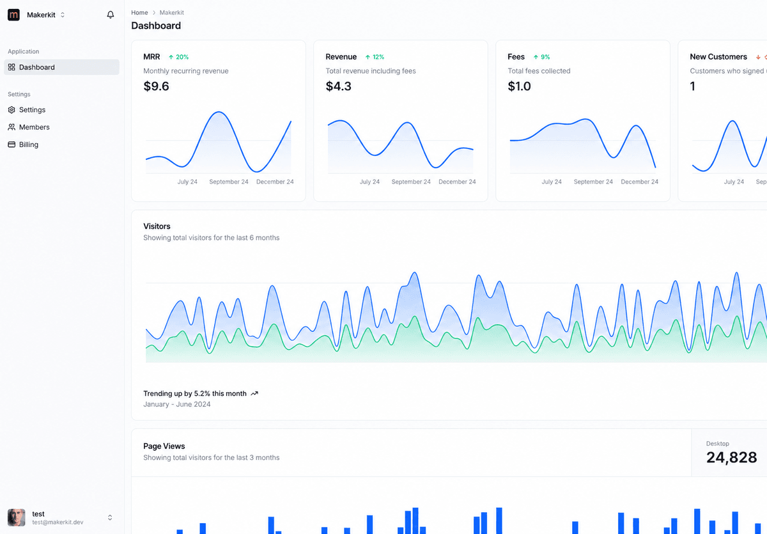Click the Members people icon

12,127
